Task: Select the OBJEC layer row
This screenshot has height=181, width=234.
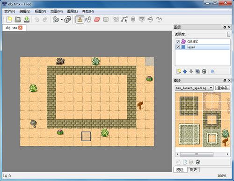Action: click(203, 42)
